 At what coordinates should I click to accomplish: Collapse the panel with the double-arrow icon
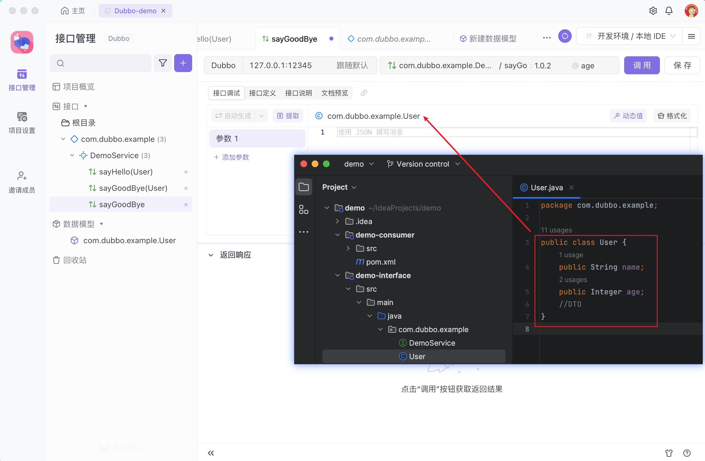pos(210,453)
